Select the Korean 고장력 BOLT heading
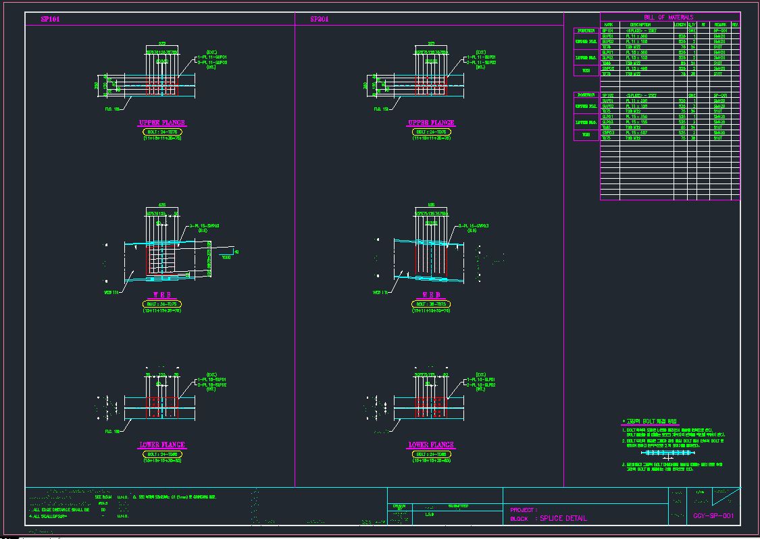Viewport: 760px width, 539px height. point(649,422)
